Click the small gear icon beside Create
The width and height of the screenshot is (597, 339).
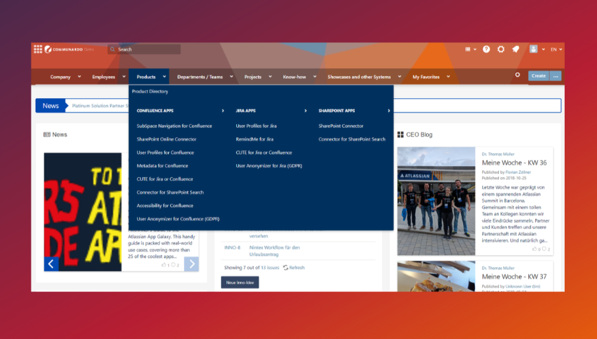pos(517,75)
